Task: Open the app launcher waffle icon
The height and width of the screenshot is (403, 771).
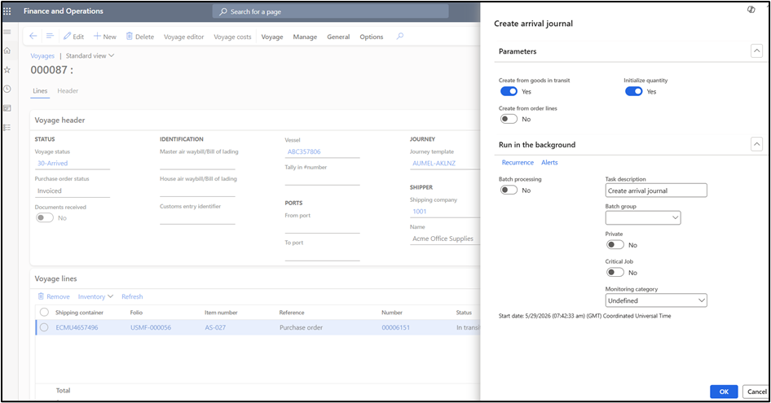Action: tap(7, 11)
